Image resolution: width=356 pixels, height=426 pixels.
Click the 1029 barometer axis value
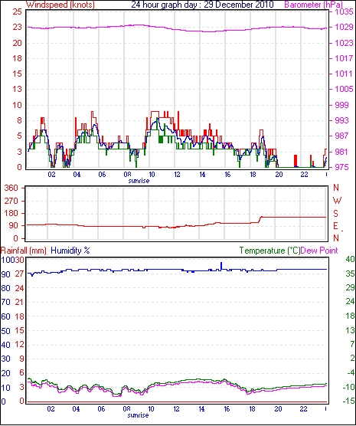click(345, 28)
